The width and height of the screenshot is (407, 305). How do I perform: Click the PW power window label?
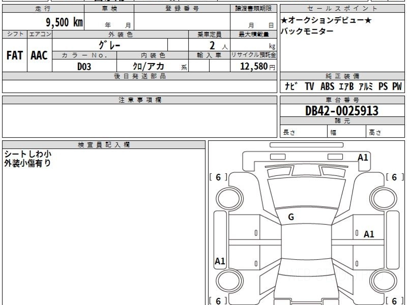pyautogui.click(x=397, y=87)
